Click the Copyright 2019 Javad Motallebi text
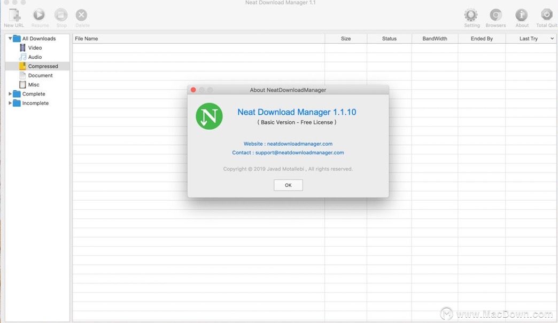The image size is (558, 323). click(x=288, y=169)
